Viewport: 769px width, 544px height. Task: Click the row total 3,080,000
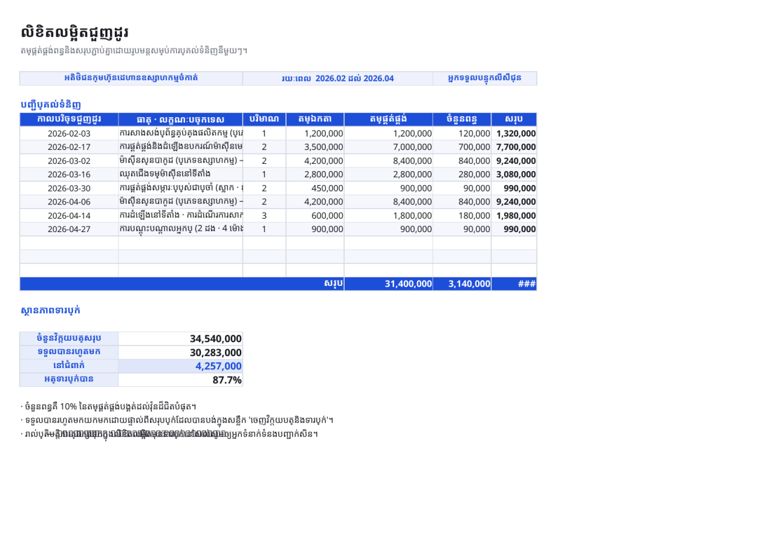514,175
